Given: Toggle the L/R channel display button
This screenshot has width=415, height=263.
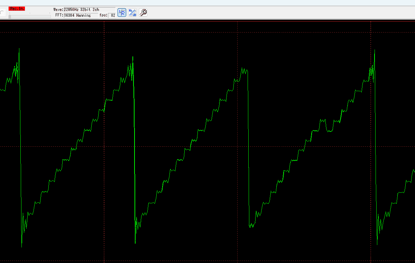Looking at the screenshot, I should (x=122, y=13).
